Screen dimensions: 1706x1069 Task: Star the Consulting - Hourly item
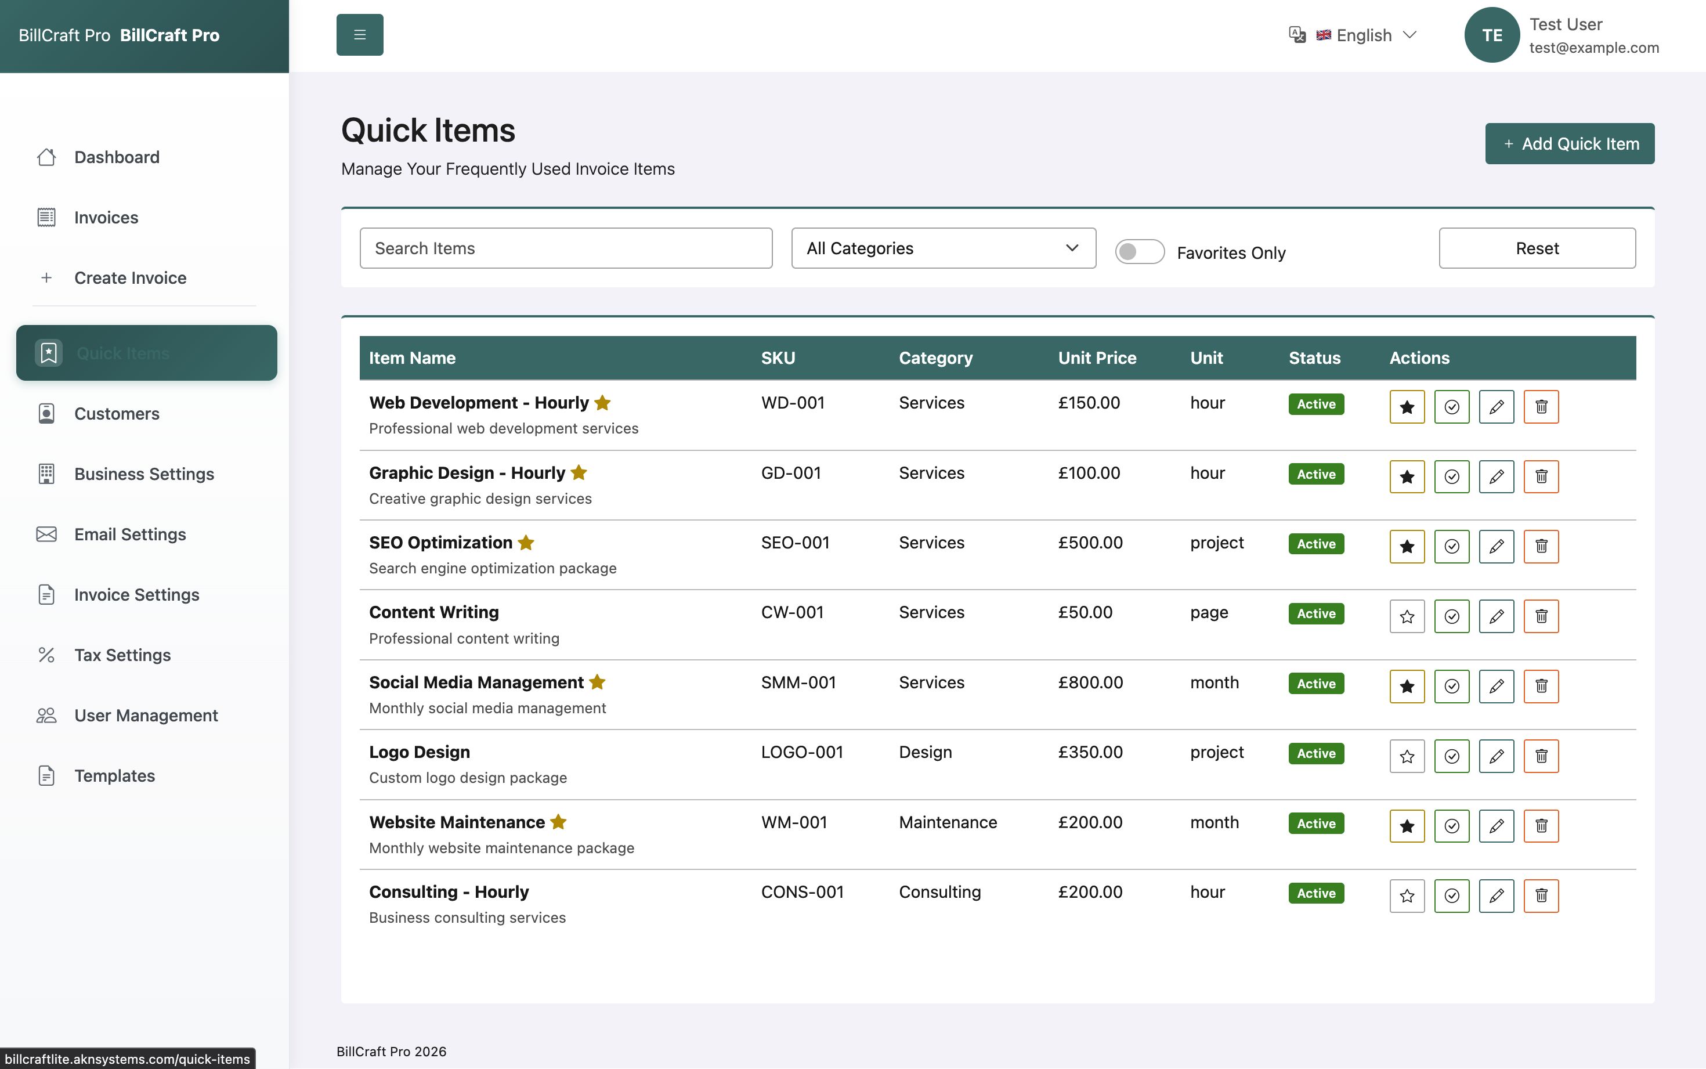(x=1407, y=896)
